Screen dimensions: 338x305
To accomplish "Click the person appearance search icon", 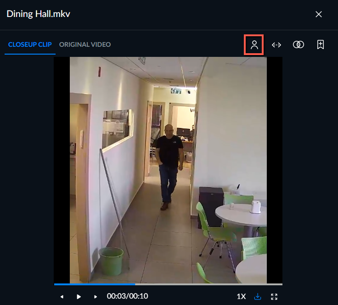I will point(254,45).
